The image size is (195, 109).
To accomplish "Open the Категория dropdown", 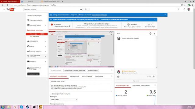I will [x=64, y=100].
